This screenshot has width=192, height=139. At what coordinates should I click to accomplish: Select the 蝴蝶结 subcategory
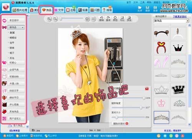tap(13, 38)
